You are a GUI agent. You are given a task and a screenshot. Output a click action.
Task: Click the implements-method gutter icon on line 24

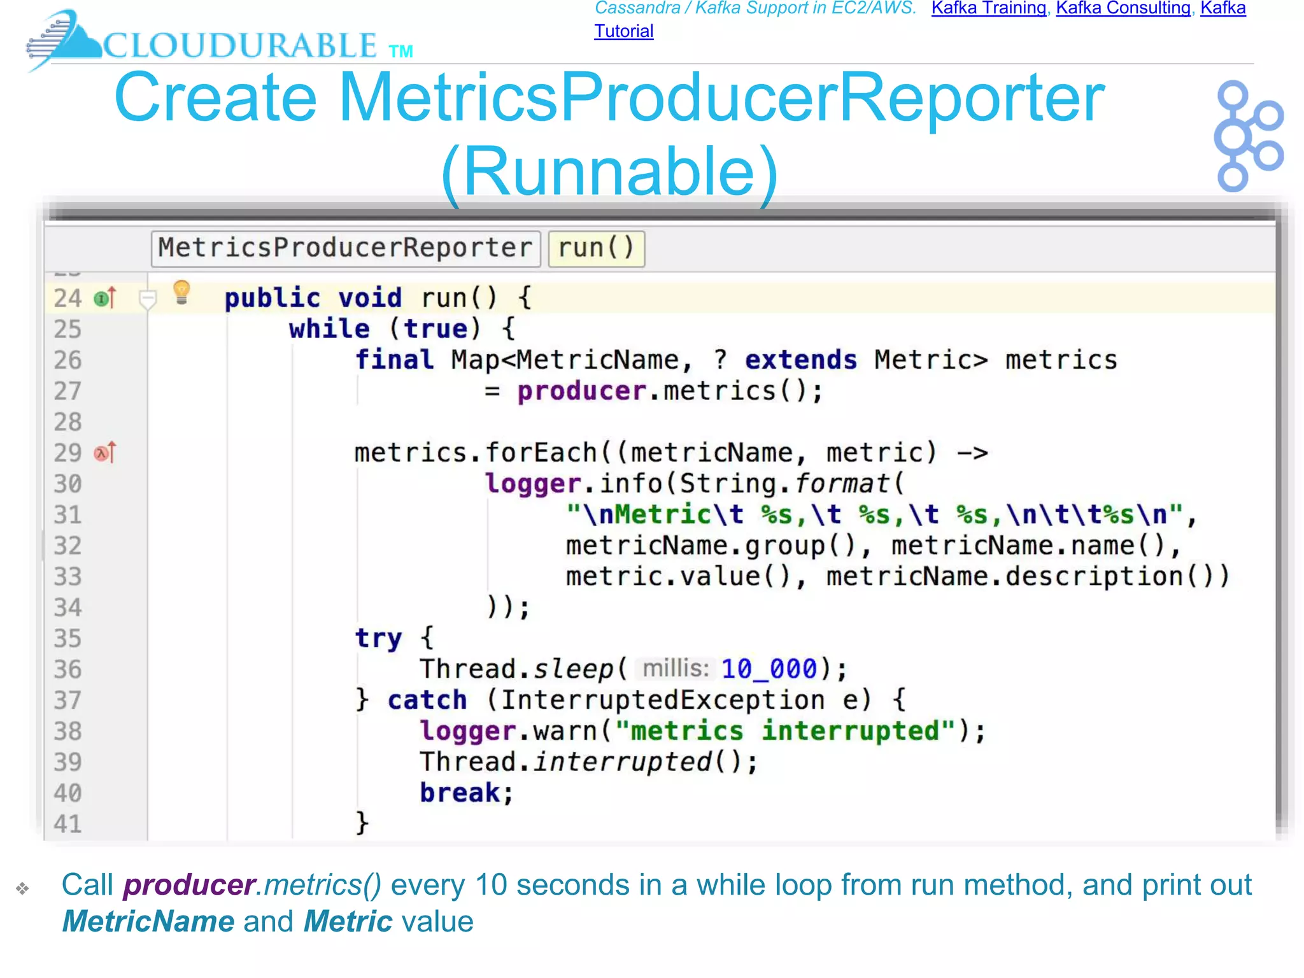click(x=105, y=297)
